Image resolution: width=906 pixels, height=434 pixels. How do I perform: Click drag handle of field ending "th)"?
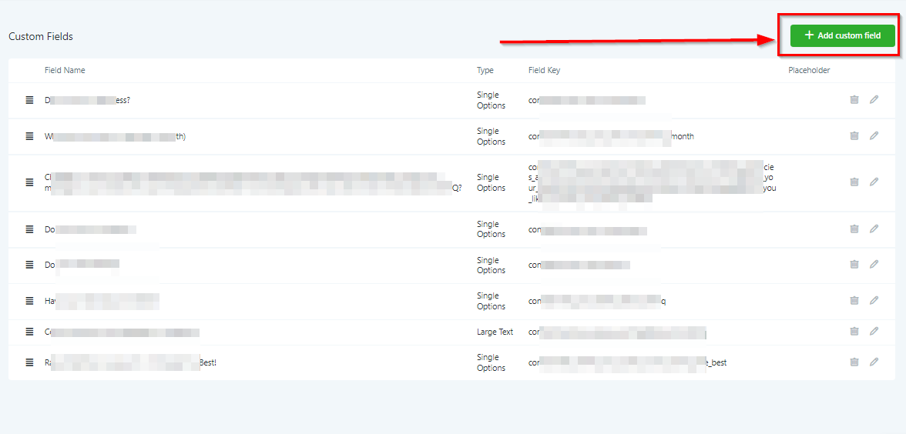click(x=30, y=136)
